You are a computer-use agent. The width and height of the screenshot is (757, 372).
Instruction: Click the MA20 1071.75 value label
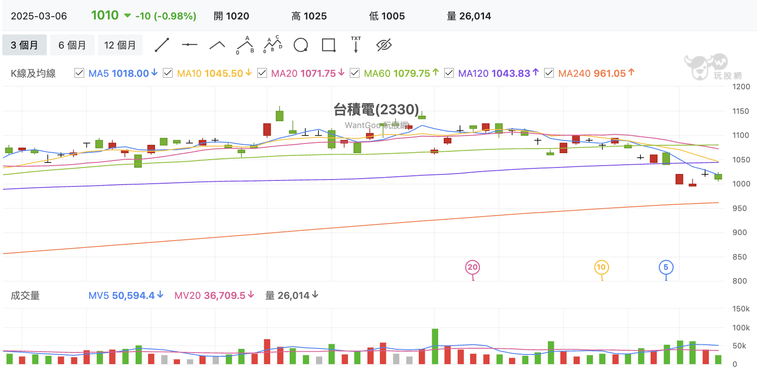(308, 73)
